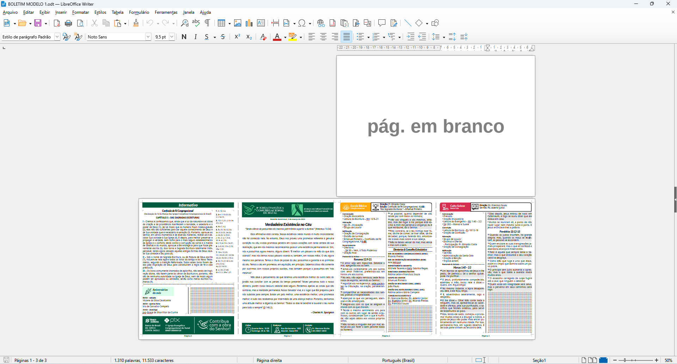The width and height of the screenshot is (677, 364).
Task: Export directly as PDF
Action: tap(57, 23)
